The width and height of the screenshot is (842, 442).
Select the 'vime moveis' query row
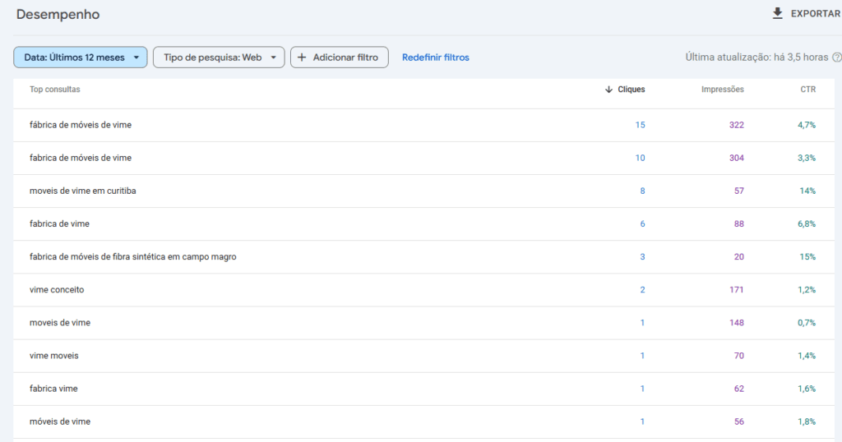[54, 356]
